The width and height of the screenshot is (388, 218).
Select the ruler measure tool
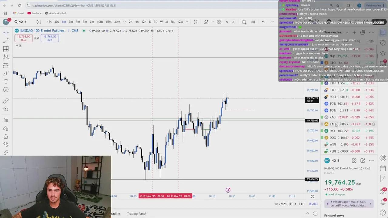[6, 101]
